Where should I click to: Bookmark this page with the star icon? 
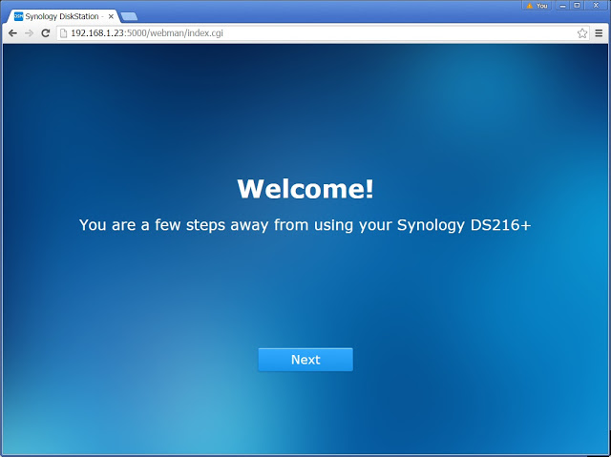coord(582,33)
